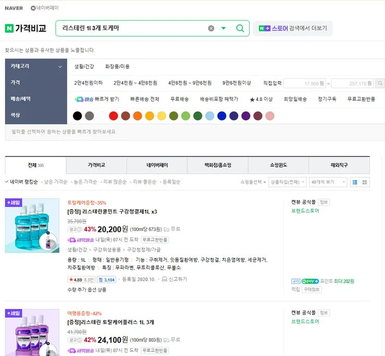Select the black color swatch
Screen dimensions: 385x356
click(78, 116)
